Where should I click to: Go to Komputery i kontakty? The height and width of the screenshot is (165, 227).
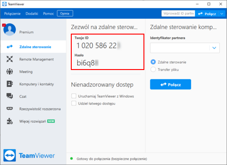pyautogui.click(x=33, y=84)
